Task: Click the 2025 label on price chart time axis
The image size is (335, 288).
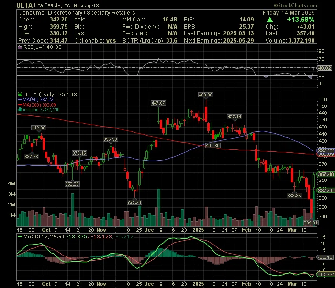Action: [198, 230]
